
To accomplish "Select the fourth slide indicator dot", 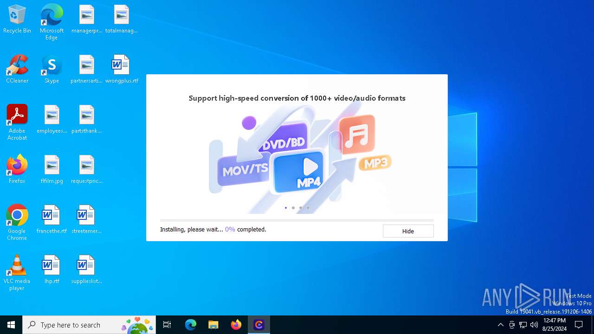I will [308, 208].
